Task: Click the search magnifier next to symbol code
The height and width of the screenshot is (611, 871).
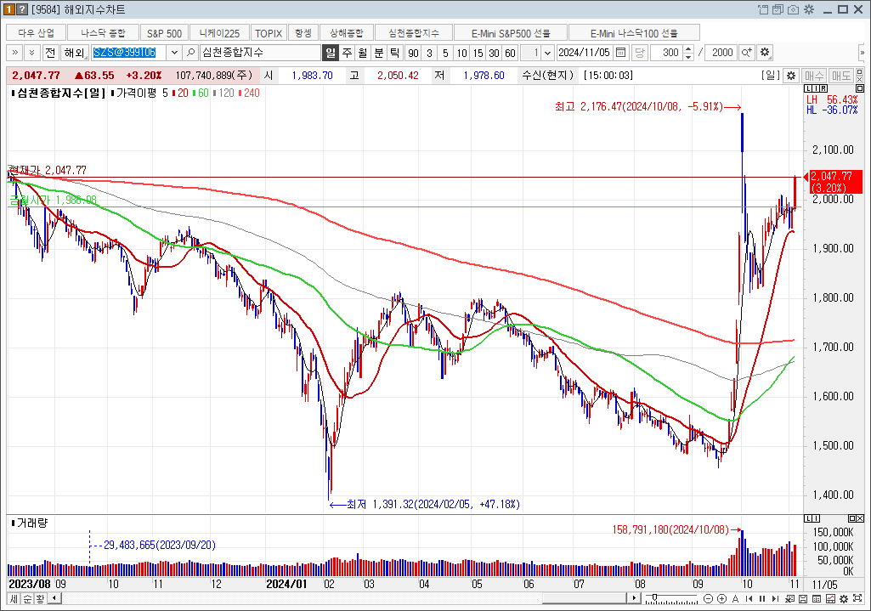Action: coord(191,53)
